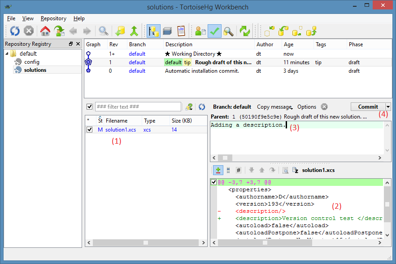Open the Repository menu
The width and height of the screenshot is (396, 264).
click(x=53, y=18)
